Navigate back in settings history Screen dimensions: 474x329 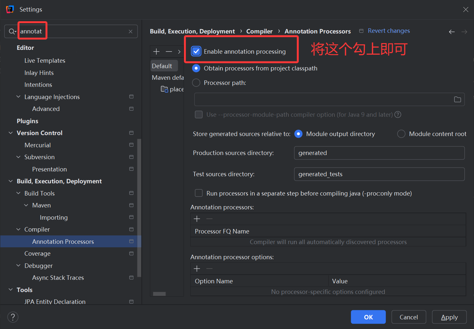pos(452,32)
